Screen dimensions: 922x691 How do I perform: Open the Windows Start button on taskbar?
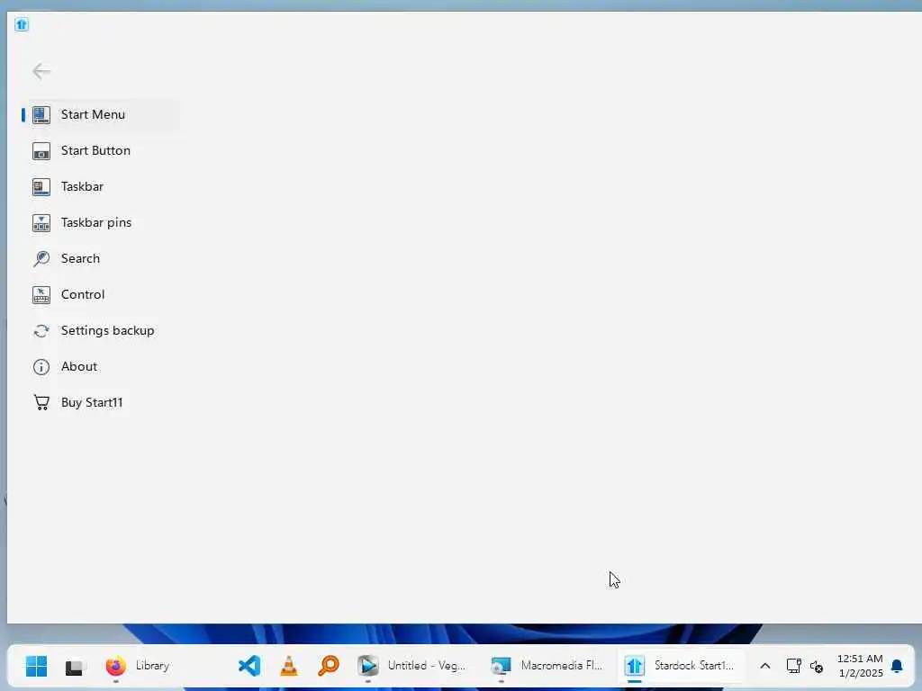(x=36, y=666)
